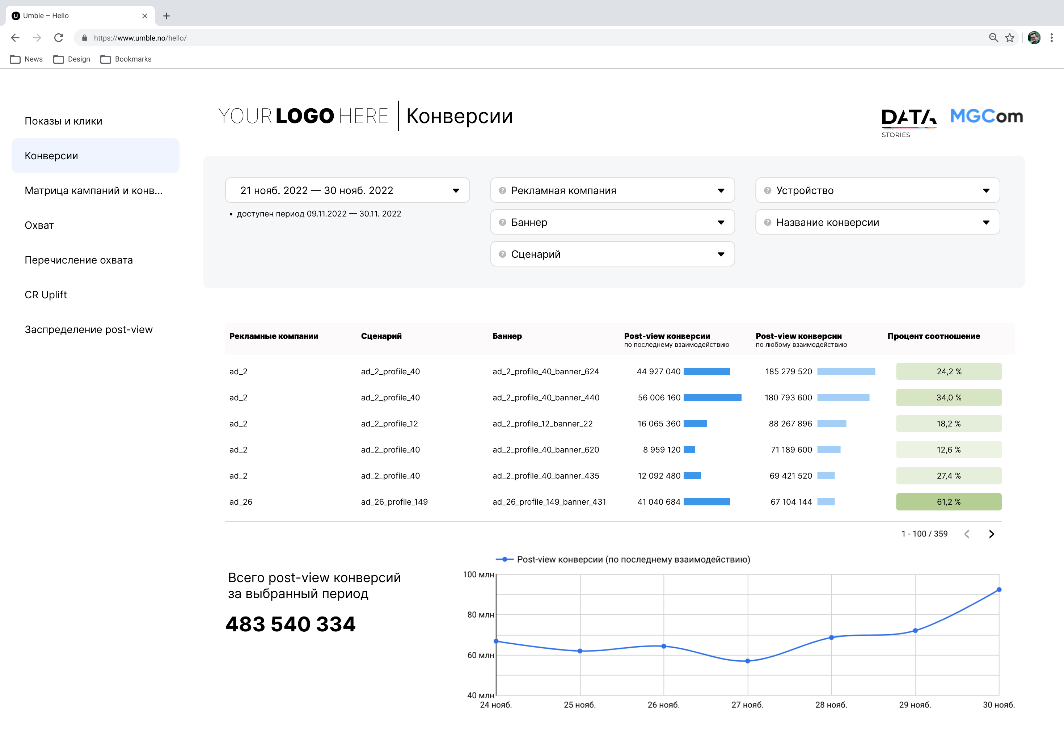Click the 30 нояб. chart data point

[x=998, y=590]
